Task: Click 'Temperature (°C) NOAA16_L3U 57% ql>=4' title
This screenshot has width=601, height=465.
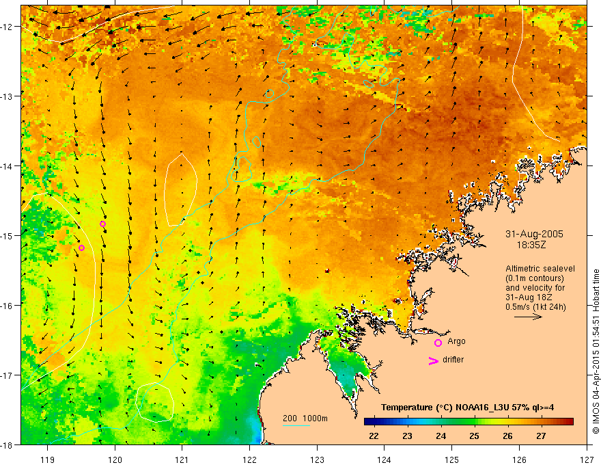Action: (468, 408)
